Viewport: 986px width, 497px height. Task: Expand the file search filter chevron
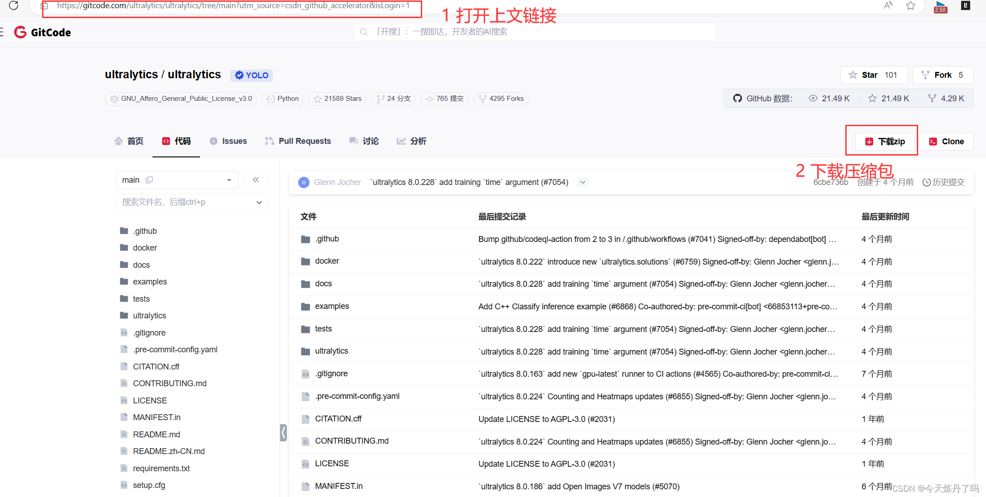tap(259, 202)
